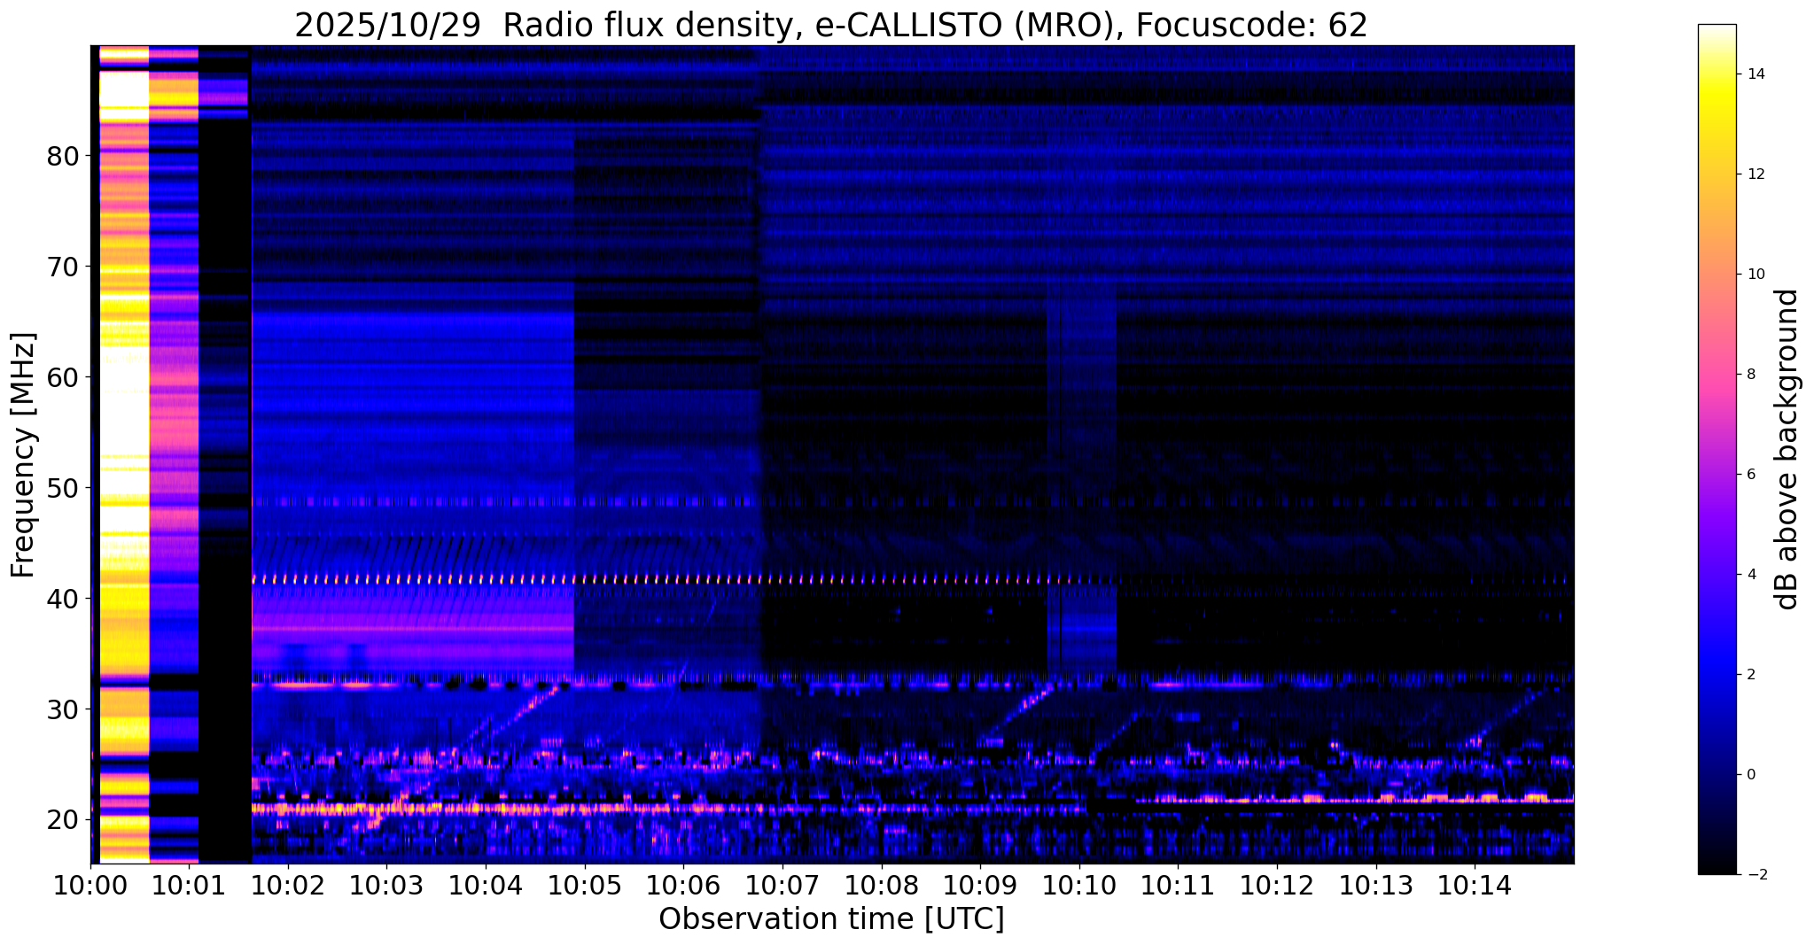Click the colorbar tick label 2
Viewport: 1814px width, 945px height.
click(x=1751, y=675)
